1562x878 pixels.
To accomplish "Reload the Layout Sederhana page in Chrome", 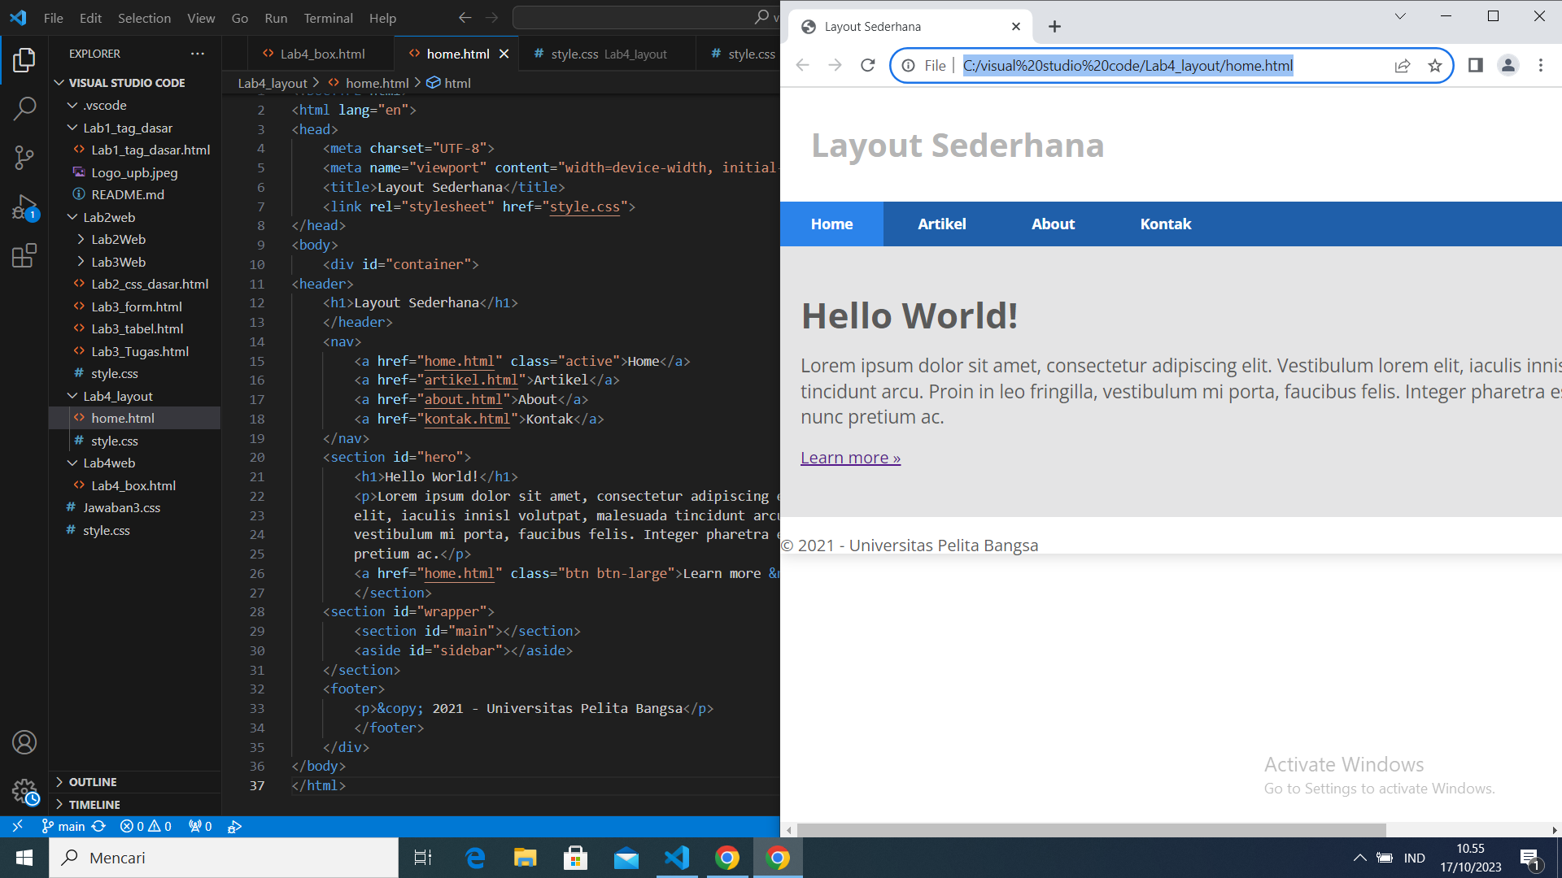I will point(867,65).
